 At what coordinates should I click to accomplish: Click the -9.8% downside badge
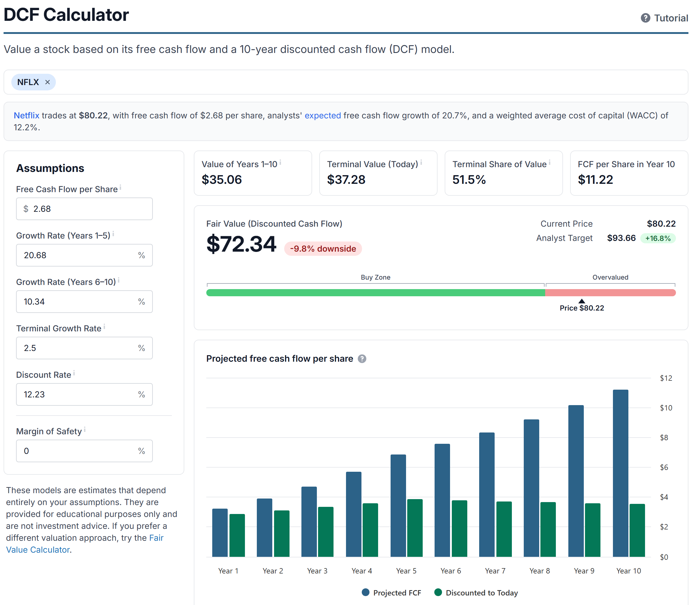click(x=323, y=249)
